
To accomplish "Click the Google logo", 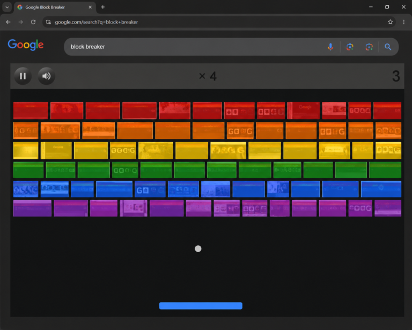I will (26, 45).
